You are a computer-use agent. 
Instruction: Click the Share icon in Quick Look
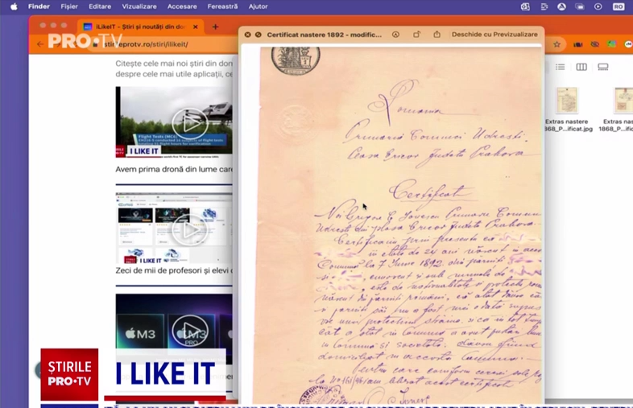436,35
